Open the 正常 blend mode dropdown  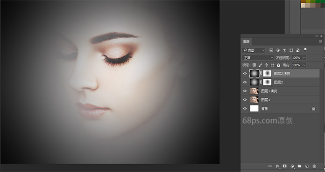[258, 58]
